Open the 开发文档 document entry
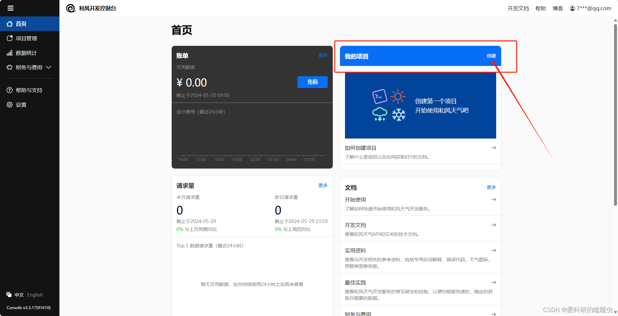 420,229
